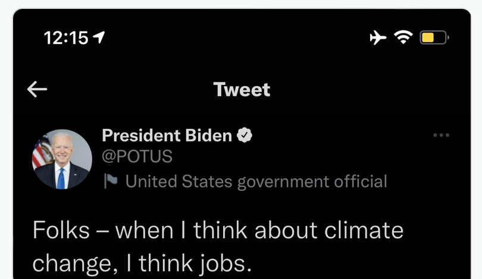
Task: Tap the United States government official label
Action: [x=256, y=181]
